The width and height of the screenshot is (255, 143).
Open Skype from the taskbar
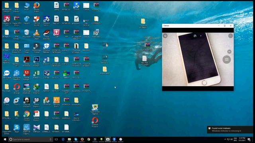coord(76,139)
